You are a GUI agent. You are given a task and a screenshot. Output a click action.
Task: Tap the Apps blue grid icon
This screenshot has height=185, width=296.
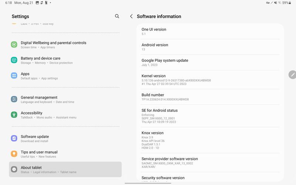coord(14,76)
